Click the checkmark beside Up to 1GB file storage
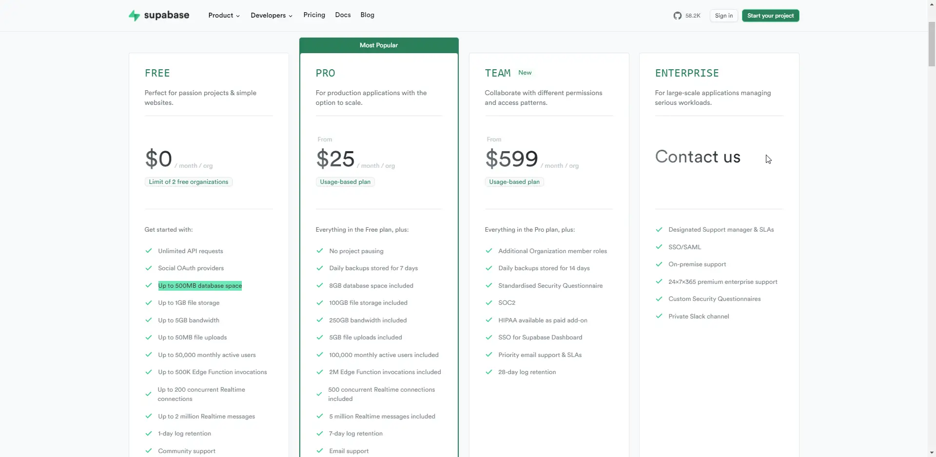This screenshot has width=936, height=457. coord(149,302)
